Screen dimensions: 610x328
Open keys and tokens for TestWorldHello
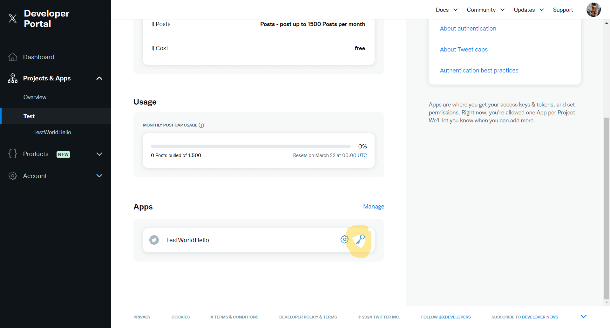point(359,240)
